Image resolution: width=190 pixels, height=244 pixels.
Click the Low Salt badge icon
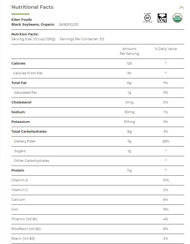[162, 18]
